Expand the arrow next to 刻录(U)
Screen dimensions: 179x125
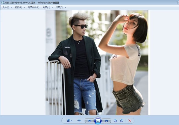point(52,7)
